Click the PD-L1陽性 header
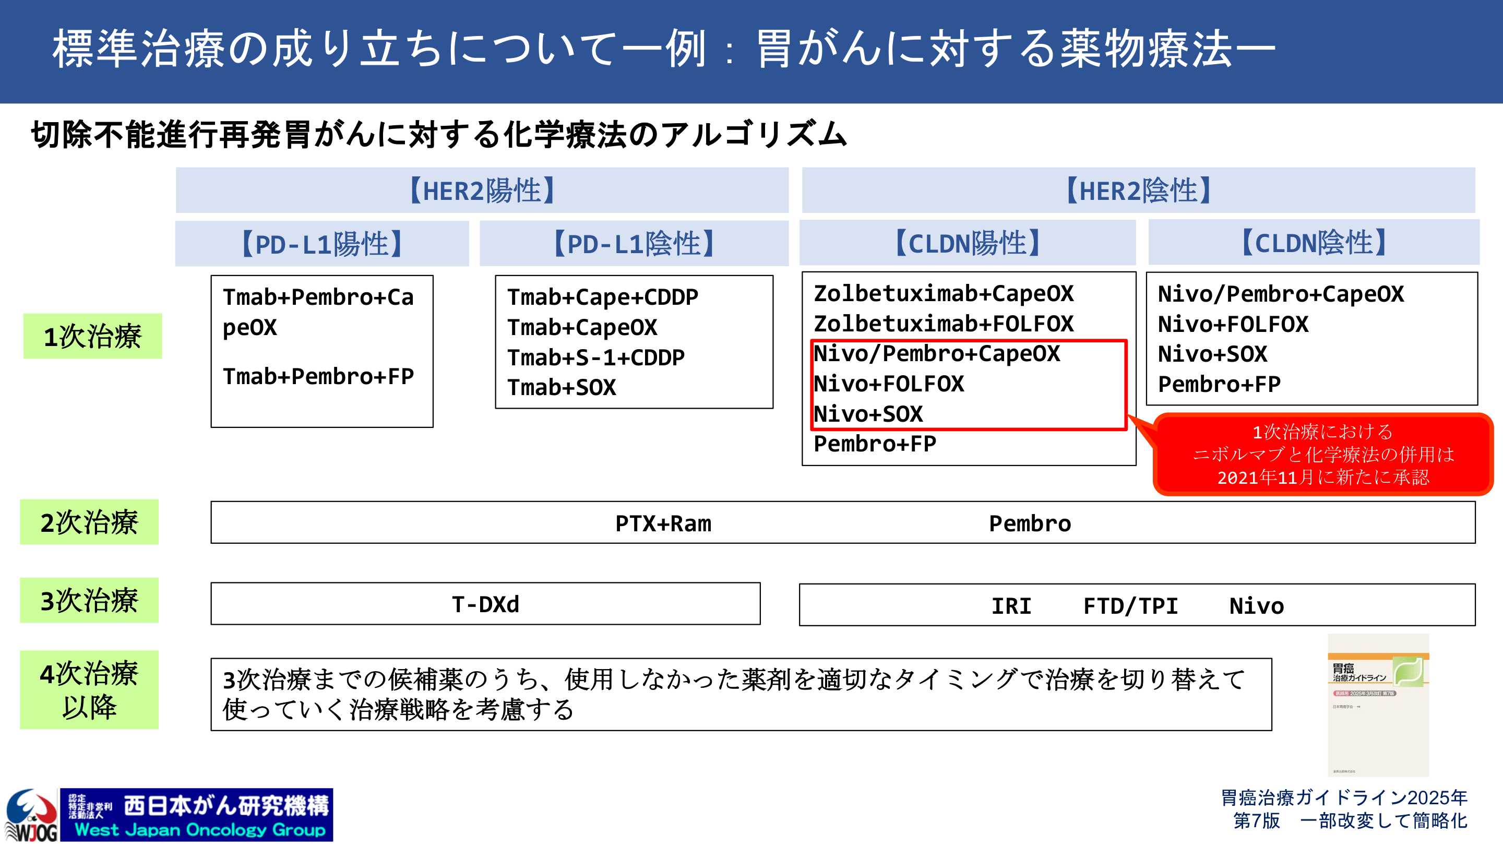The image size is (1503, 846). 322,243
